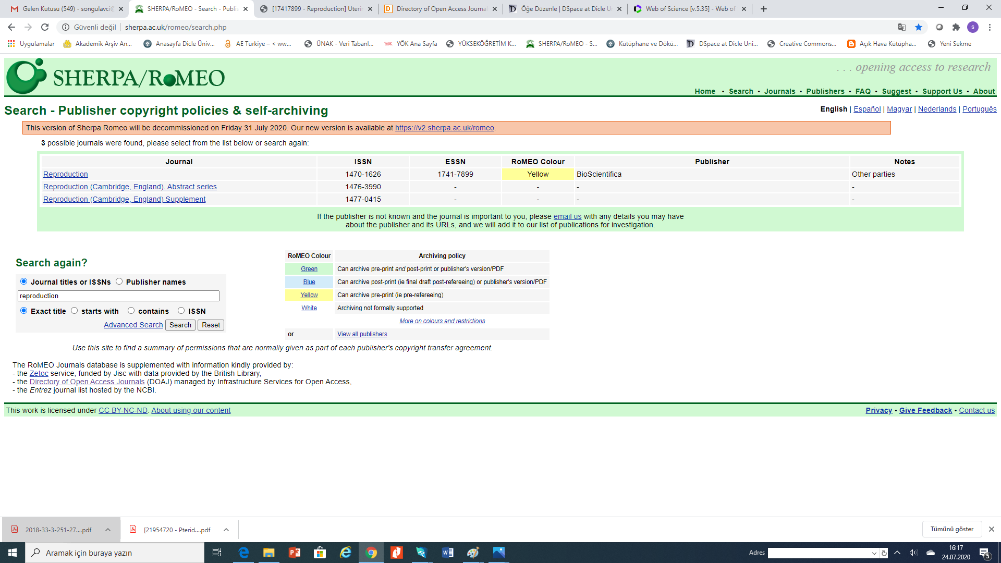Open the FAQ menu item
Image resolution: width=1001 pixels, height=563 pixels.
(x=863, y=91)
